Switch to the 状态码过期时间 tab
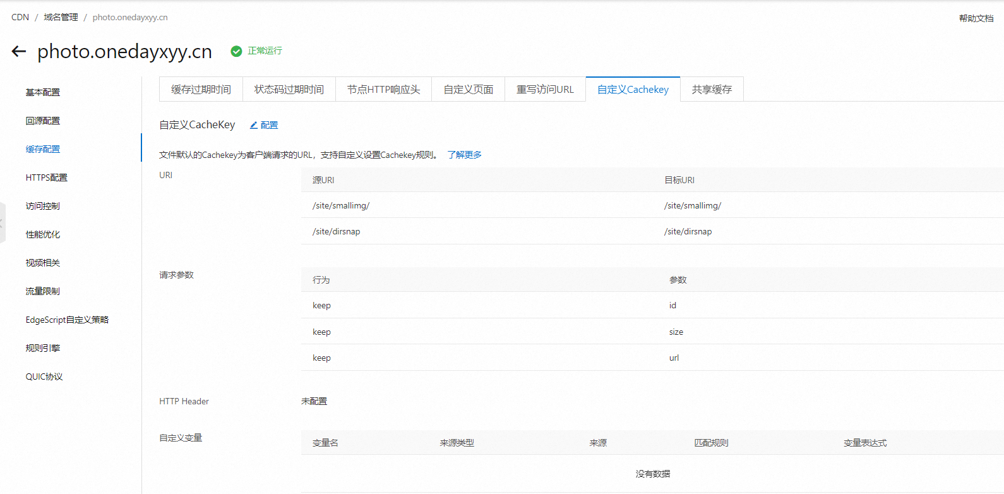This screenshot has width=1004, height=494. pos(289,89)
